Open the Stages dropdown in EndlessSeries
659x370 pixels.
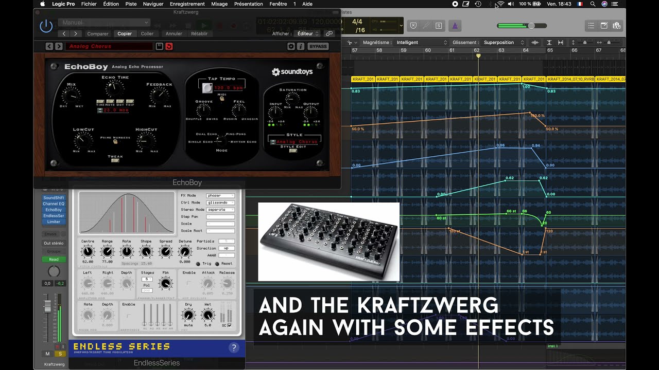147,279
